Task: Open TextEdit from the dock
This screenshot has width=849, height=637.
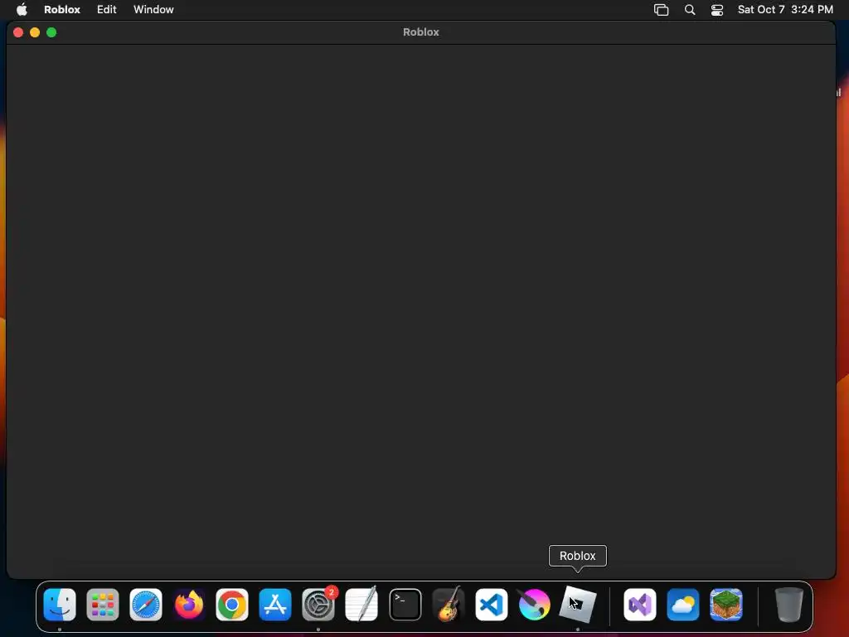Action: [361, 605]
